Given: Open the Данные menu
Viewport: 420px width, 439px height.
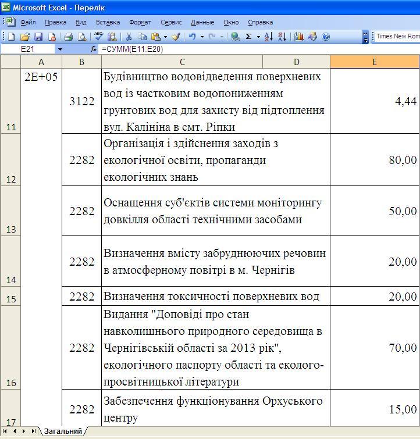Looking at the screenshot, I should pyautogui.click(x=202, y=22).
